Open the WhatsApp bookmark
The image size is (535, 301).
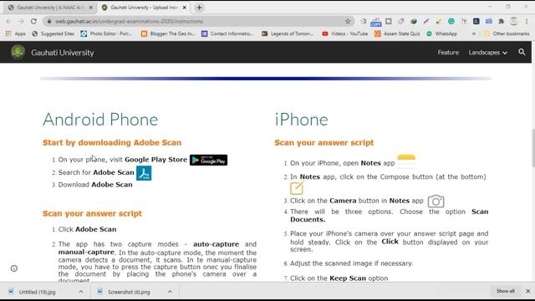[x=442, y=33]
